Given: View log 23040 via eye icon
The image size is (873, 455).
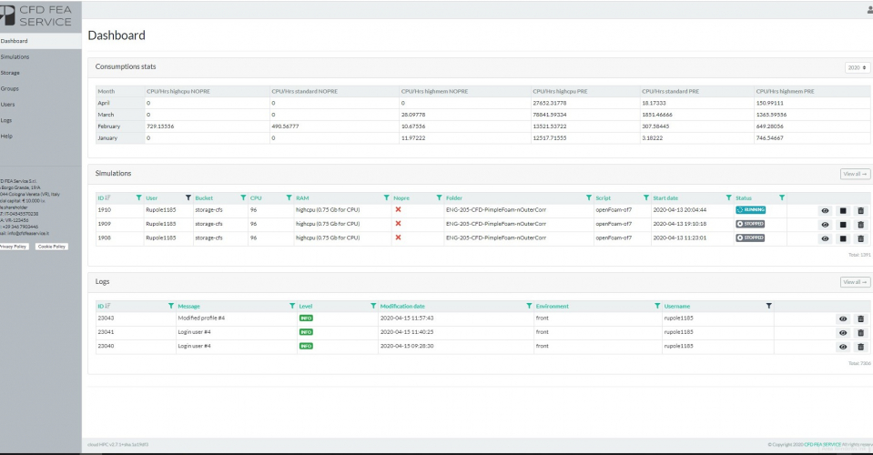Looking at the screenshot, I should pos(843,347).
